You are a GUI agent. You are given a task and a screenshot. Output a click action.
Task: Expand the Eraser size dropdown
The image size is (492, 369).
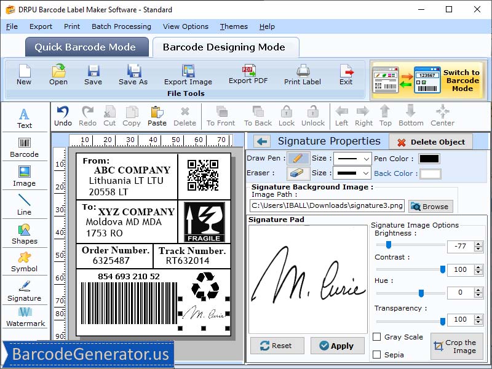click(x=351, y=173)
